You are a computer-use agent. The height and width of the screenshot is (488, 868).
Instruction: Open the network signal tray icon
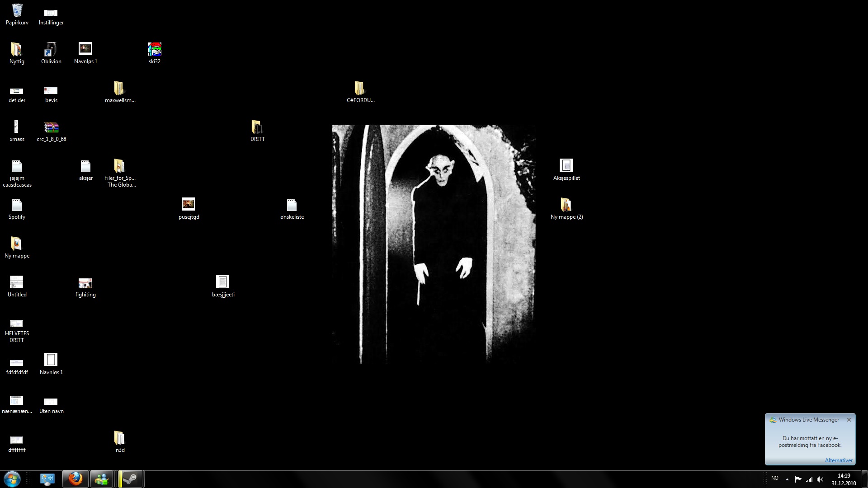809,479
